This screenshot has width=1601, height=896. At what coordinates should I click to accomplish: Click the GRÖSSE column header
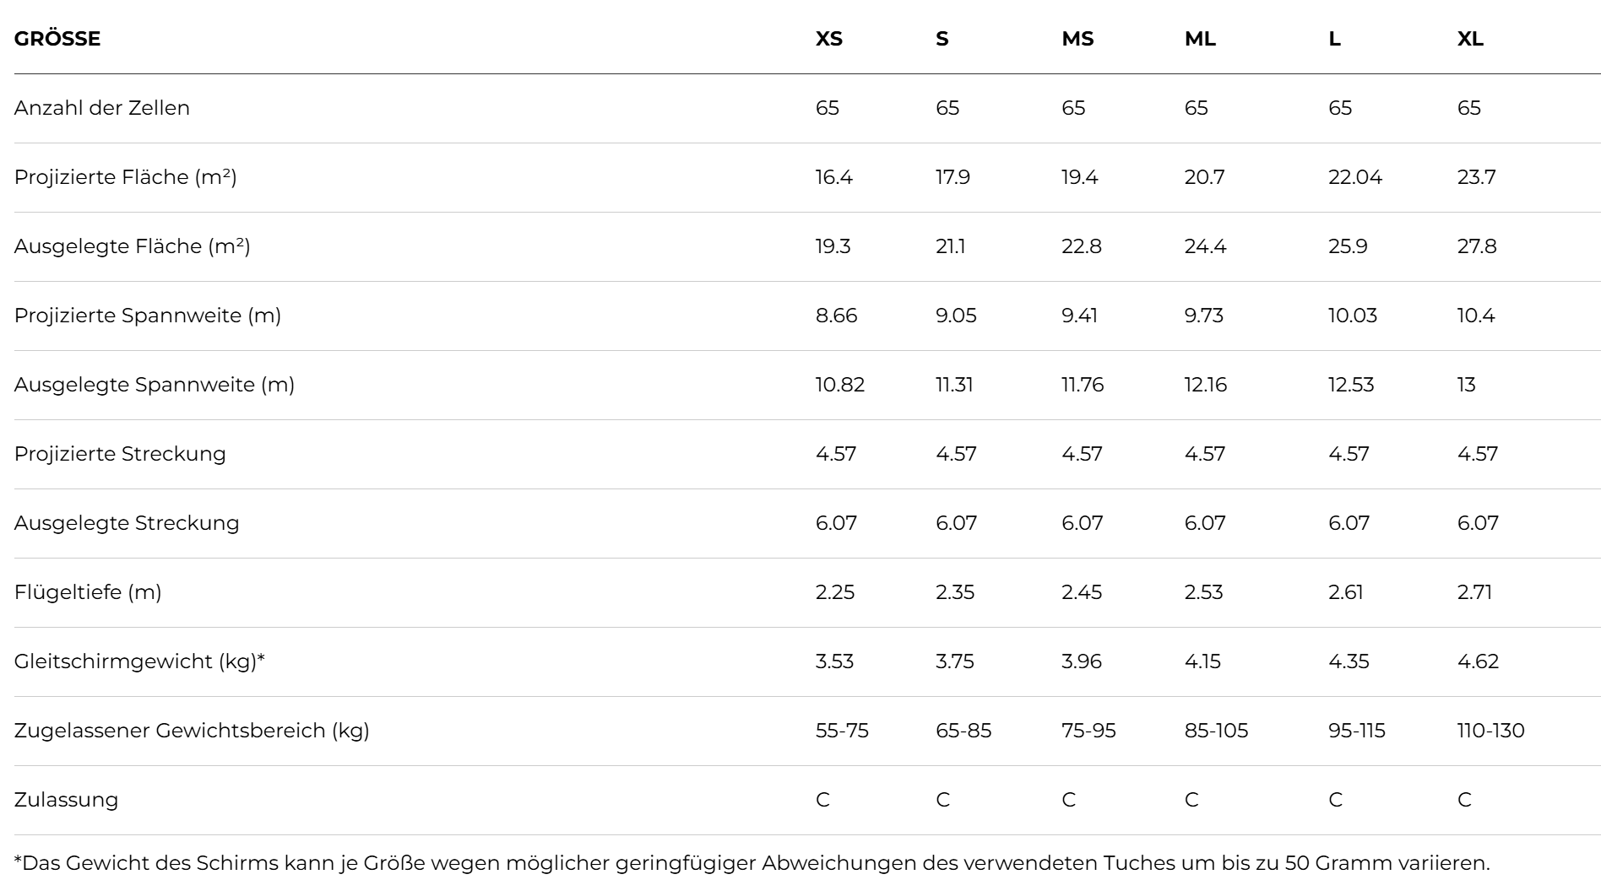pos(57,39)
